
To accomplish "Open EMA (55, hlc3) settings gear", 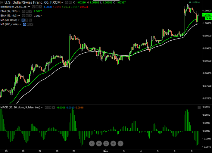I will coord(27,16).
